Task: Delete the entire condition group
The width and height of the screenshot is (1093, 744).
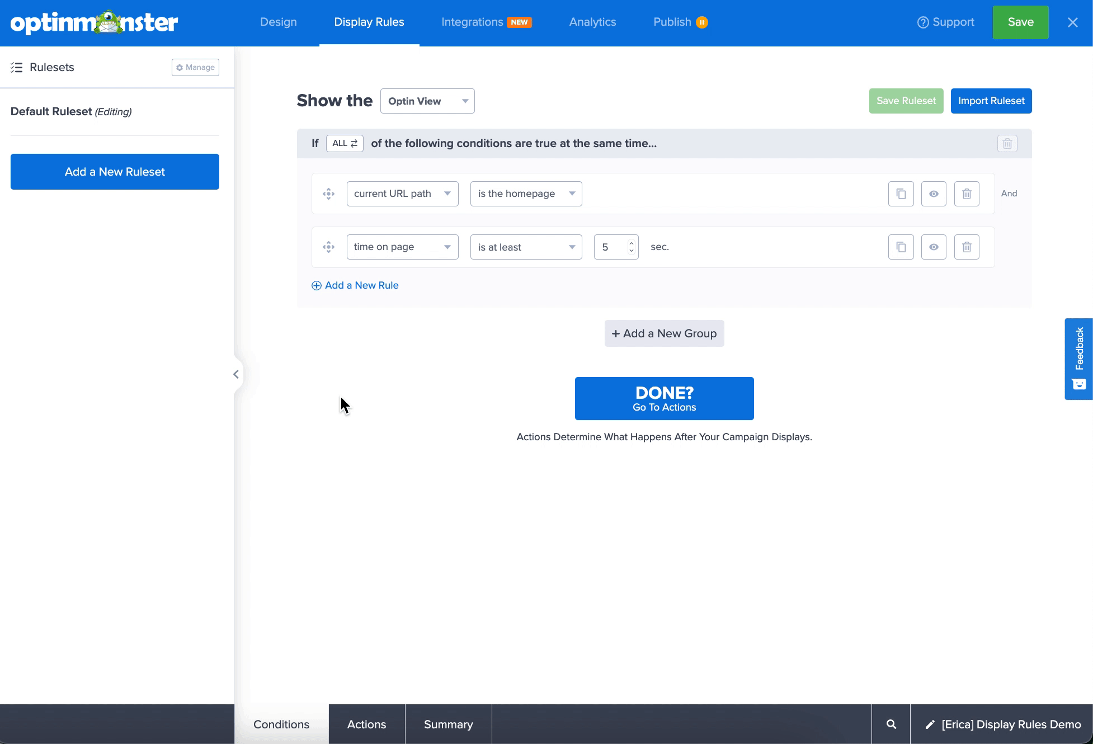Action: coord(1007,144)
